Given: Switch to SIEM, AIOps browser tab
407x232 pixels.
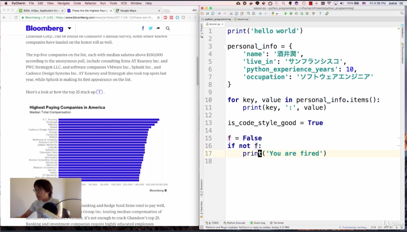Looking at the screenshot, I should [x=41, y=11].
